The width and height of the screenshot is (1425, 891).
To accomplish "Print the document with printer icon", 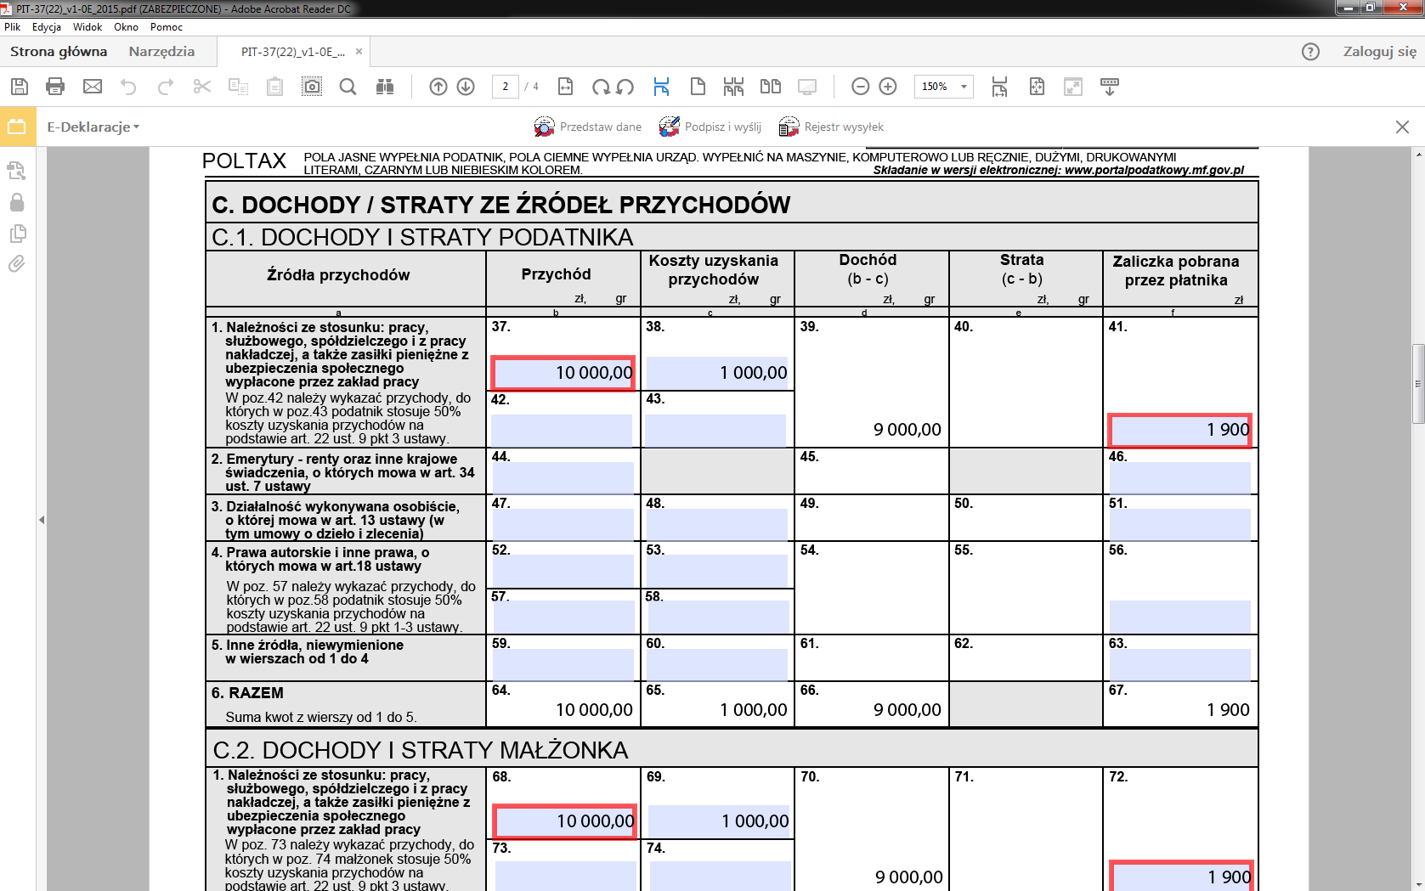I will (55, 86).
